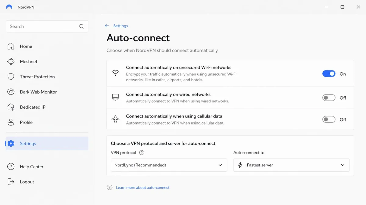Maximize the NordVPN window
366x205 pixels.
[x=342, y=7]
